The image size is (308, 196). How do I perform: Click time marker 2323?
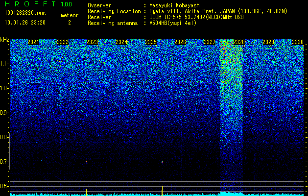coord(92,42)
